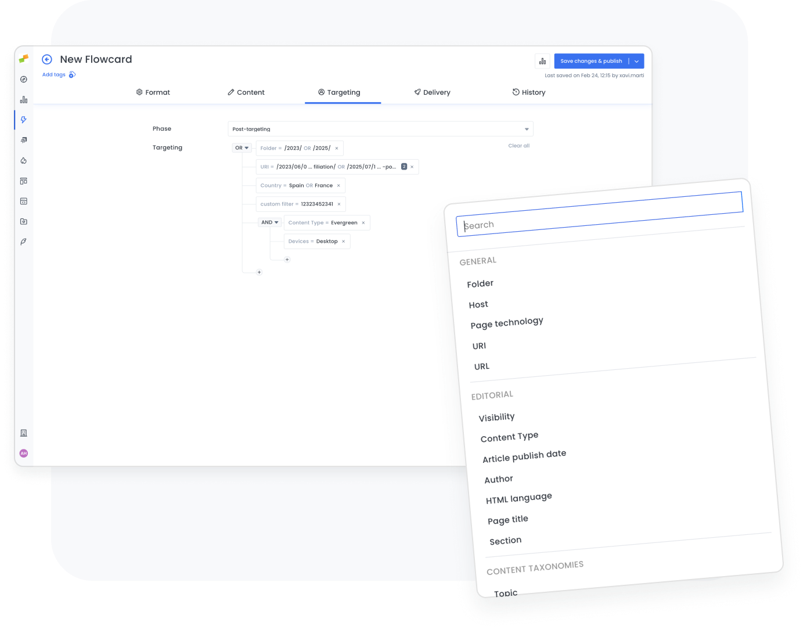Open the folder sidebar icon

pos(23,221)
